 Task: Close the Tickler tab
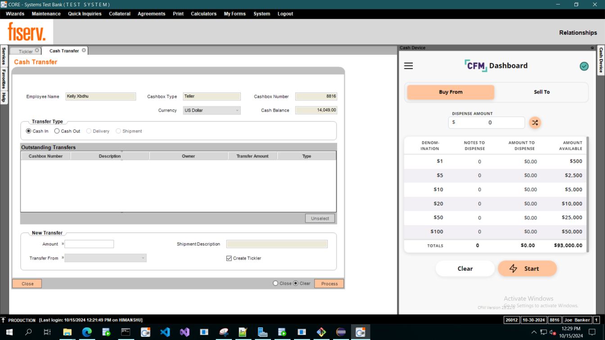tap(37, 51)
